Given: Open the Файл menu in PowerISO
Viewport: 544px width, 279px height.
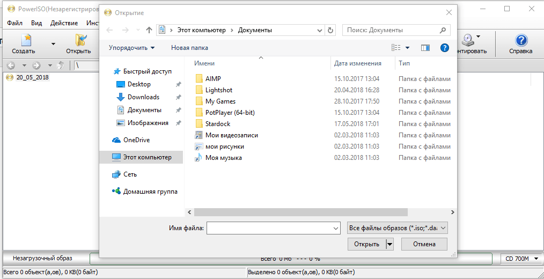Looking at the screenshot, I should click(x=14, y=23).
